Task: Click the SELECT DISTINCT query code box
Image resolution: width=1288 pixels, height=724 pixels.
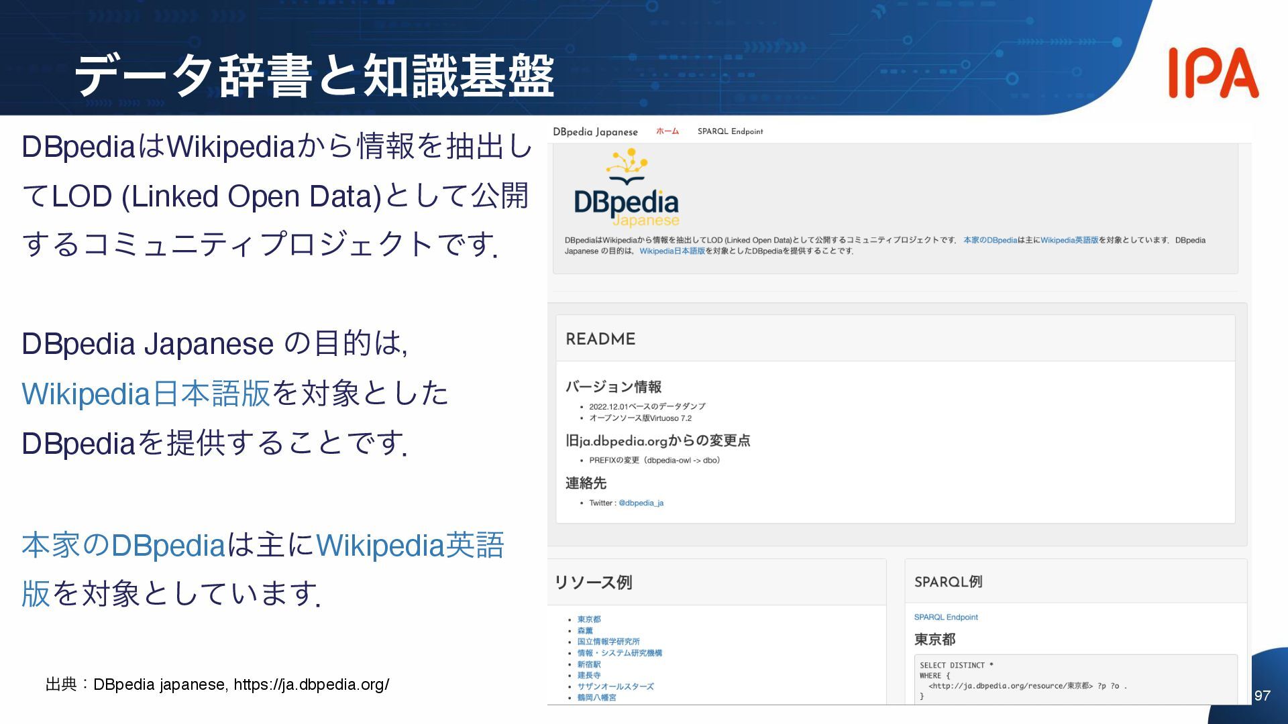Action: pos(1075,679)
